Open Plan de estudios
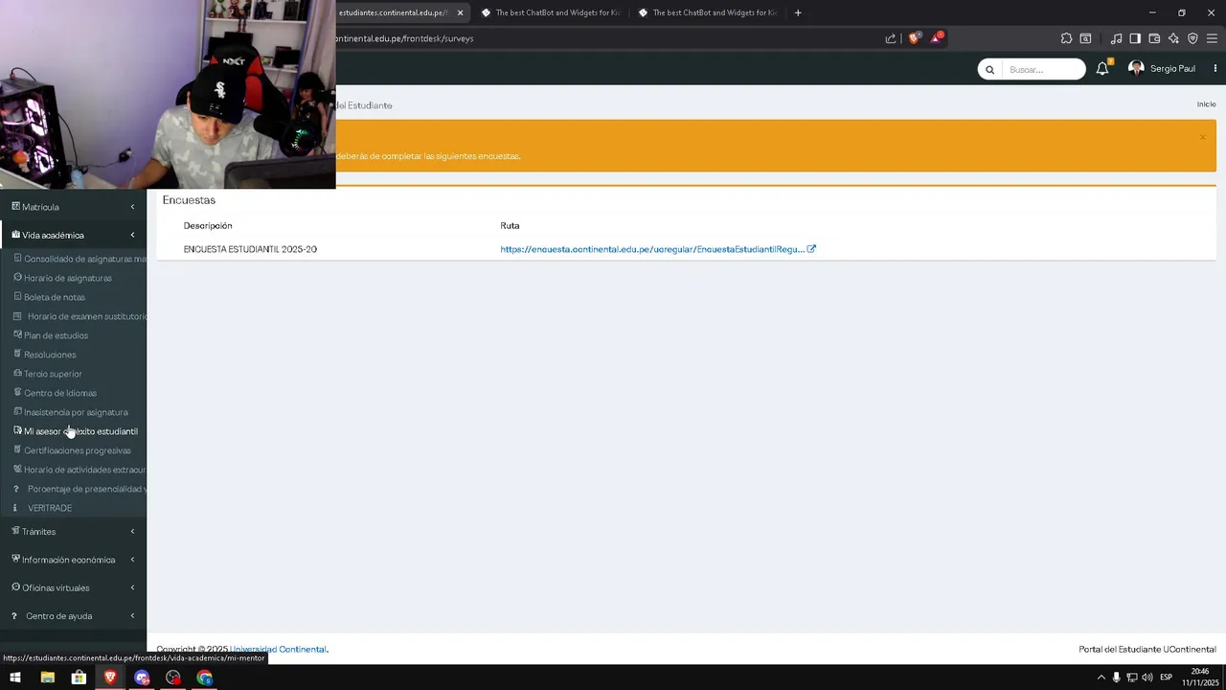 point(51,335)
